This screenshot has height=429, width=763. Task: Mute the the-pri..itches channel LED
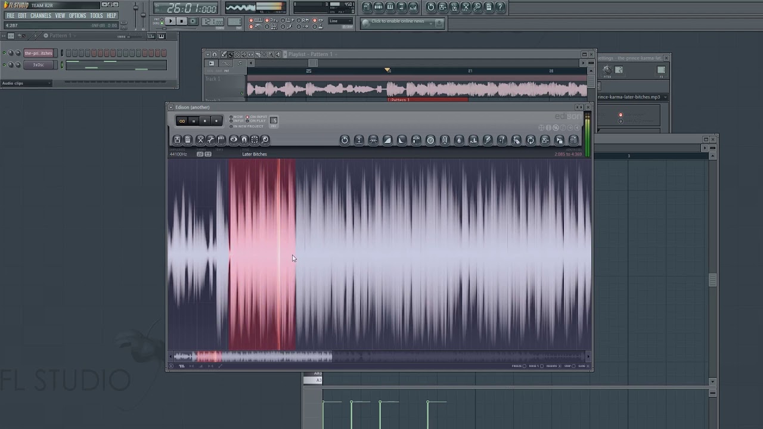click(4, 52)
